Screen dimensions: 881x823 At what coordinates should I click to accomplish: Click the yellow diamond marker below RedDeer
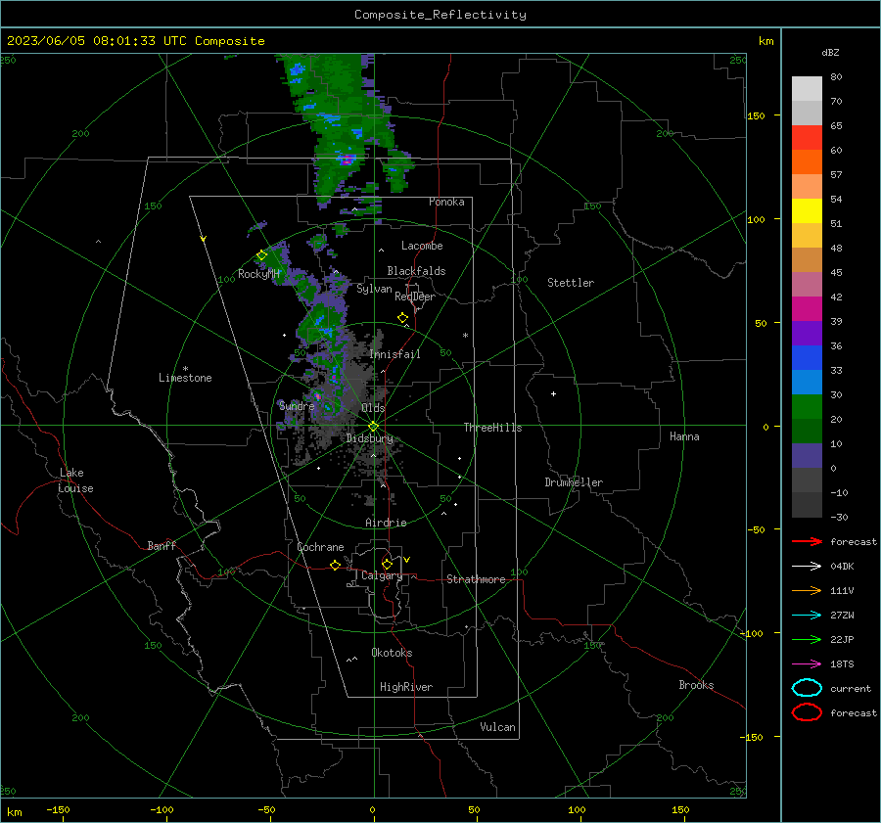pos(403,318)
